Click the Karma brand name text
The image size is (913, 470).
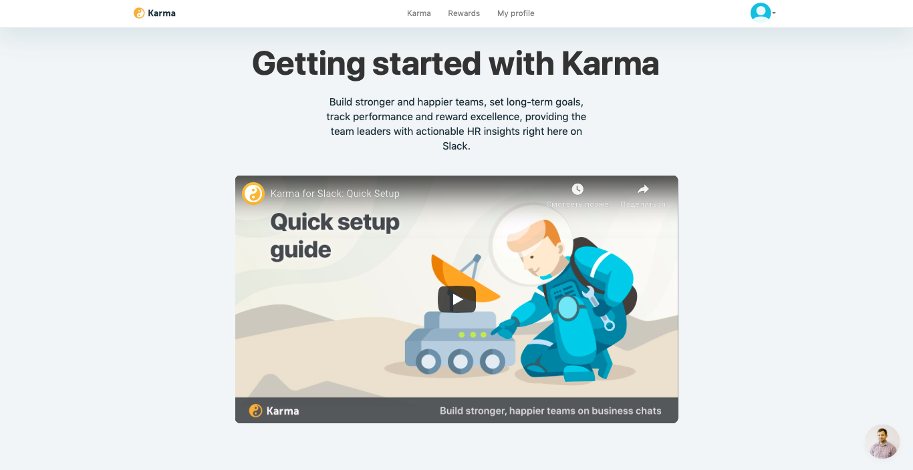click(162, 13)
